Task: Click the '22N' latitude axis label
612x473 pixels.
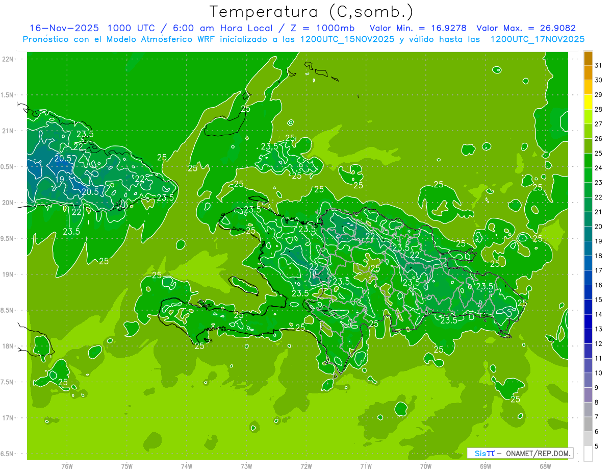Action: point(8,59)
